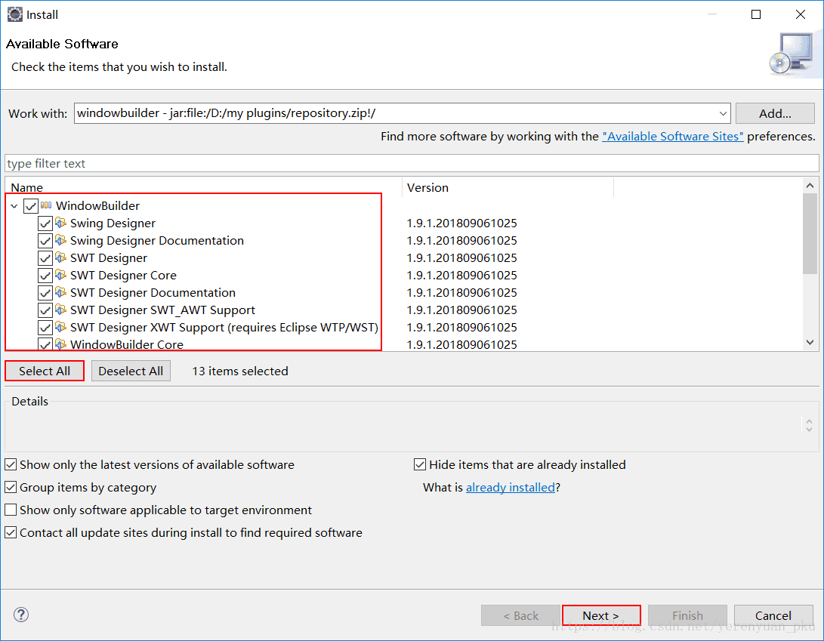Uncheck the SWT Designer Core checkbox
824x641 pixels.
pos(45,276)
